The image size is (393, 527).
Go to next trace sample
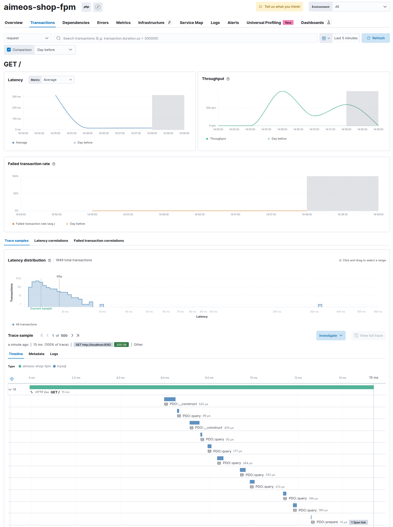tap(72, 336)
